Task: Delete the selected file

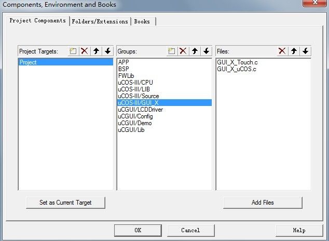Action: coord(282,51)
